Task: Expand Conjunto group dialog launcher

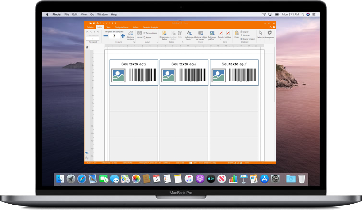Action: (x=134, y=42)
